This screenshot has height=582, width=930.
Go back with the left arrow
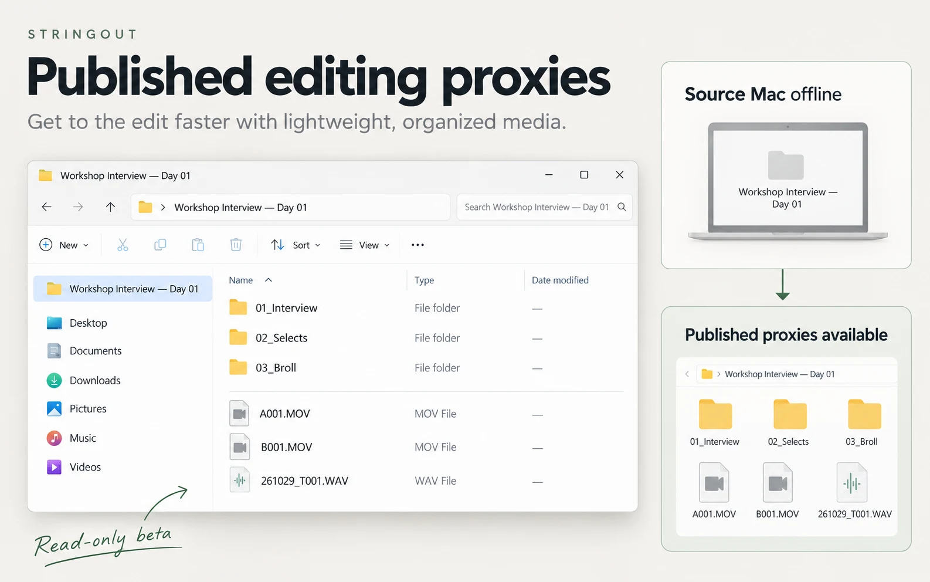[x=47, y=207]
